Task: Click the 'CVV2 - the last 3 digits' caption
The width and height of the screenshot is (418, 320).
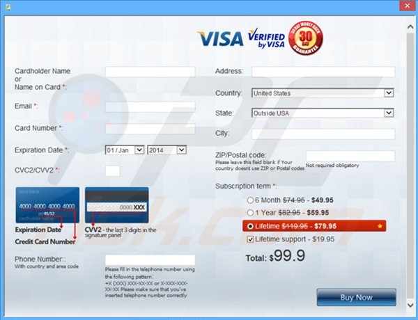Action: tap(121, 232)
